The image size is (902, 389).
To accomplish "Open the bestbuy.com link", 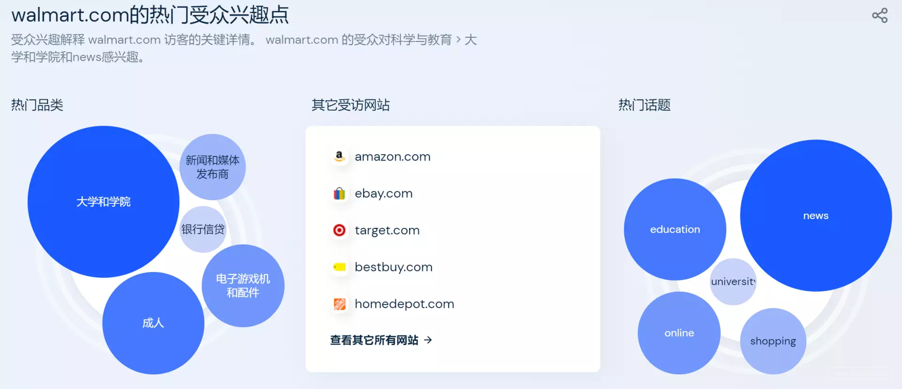I will (x=393, y=267).
